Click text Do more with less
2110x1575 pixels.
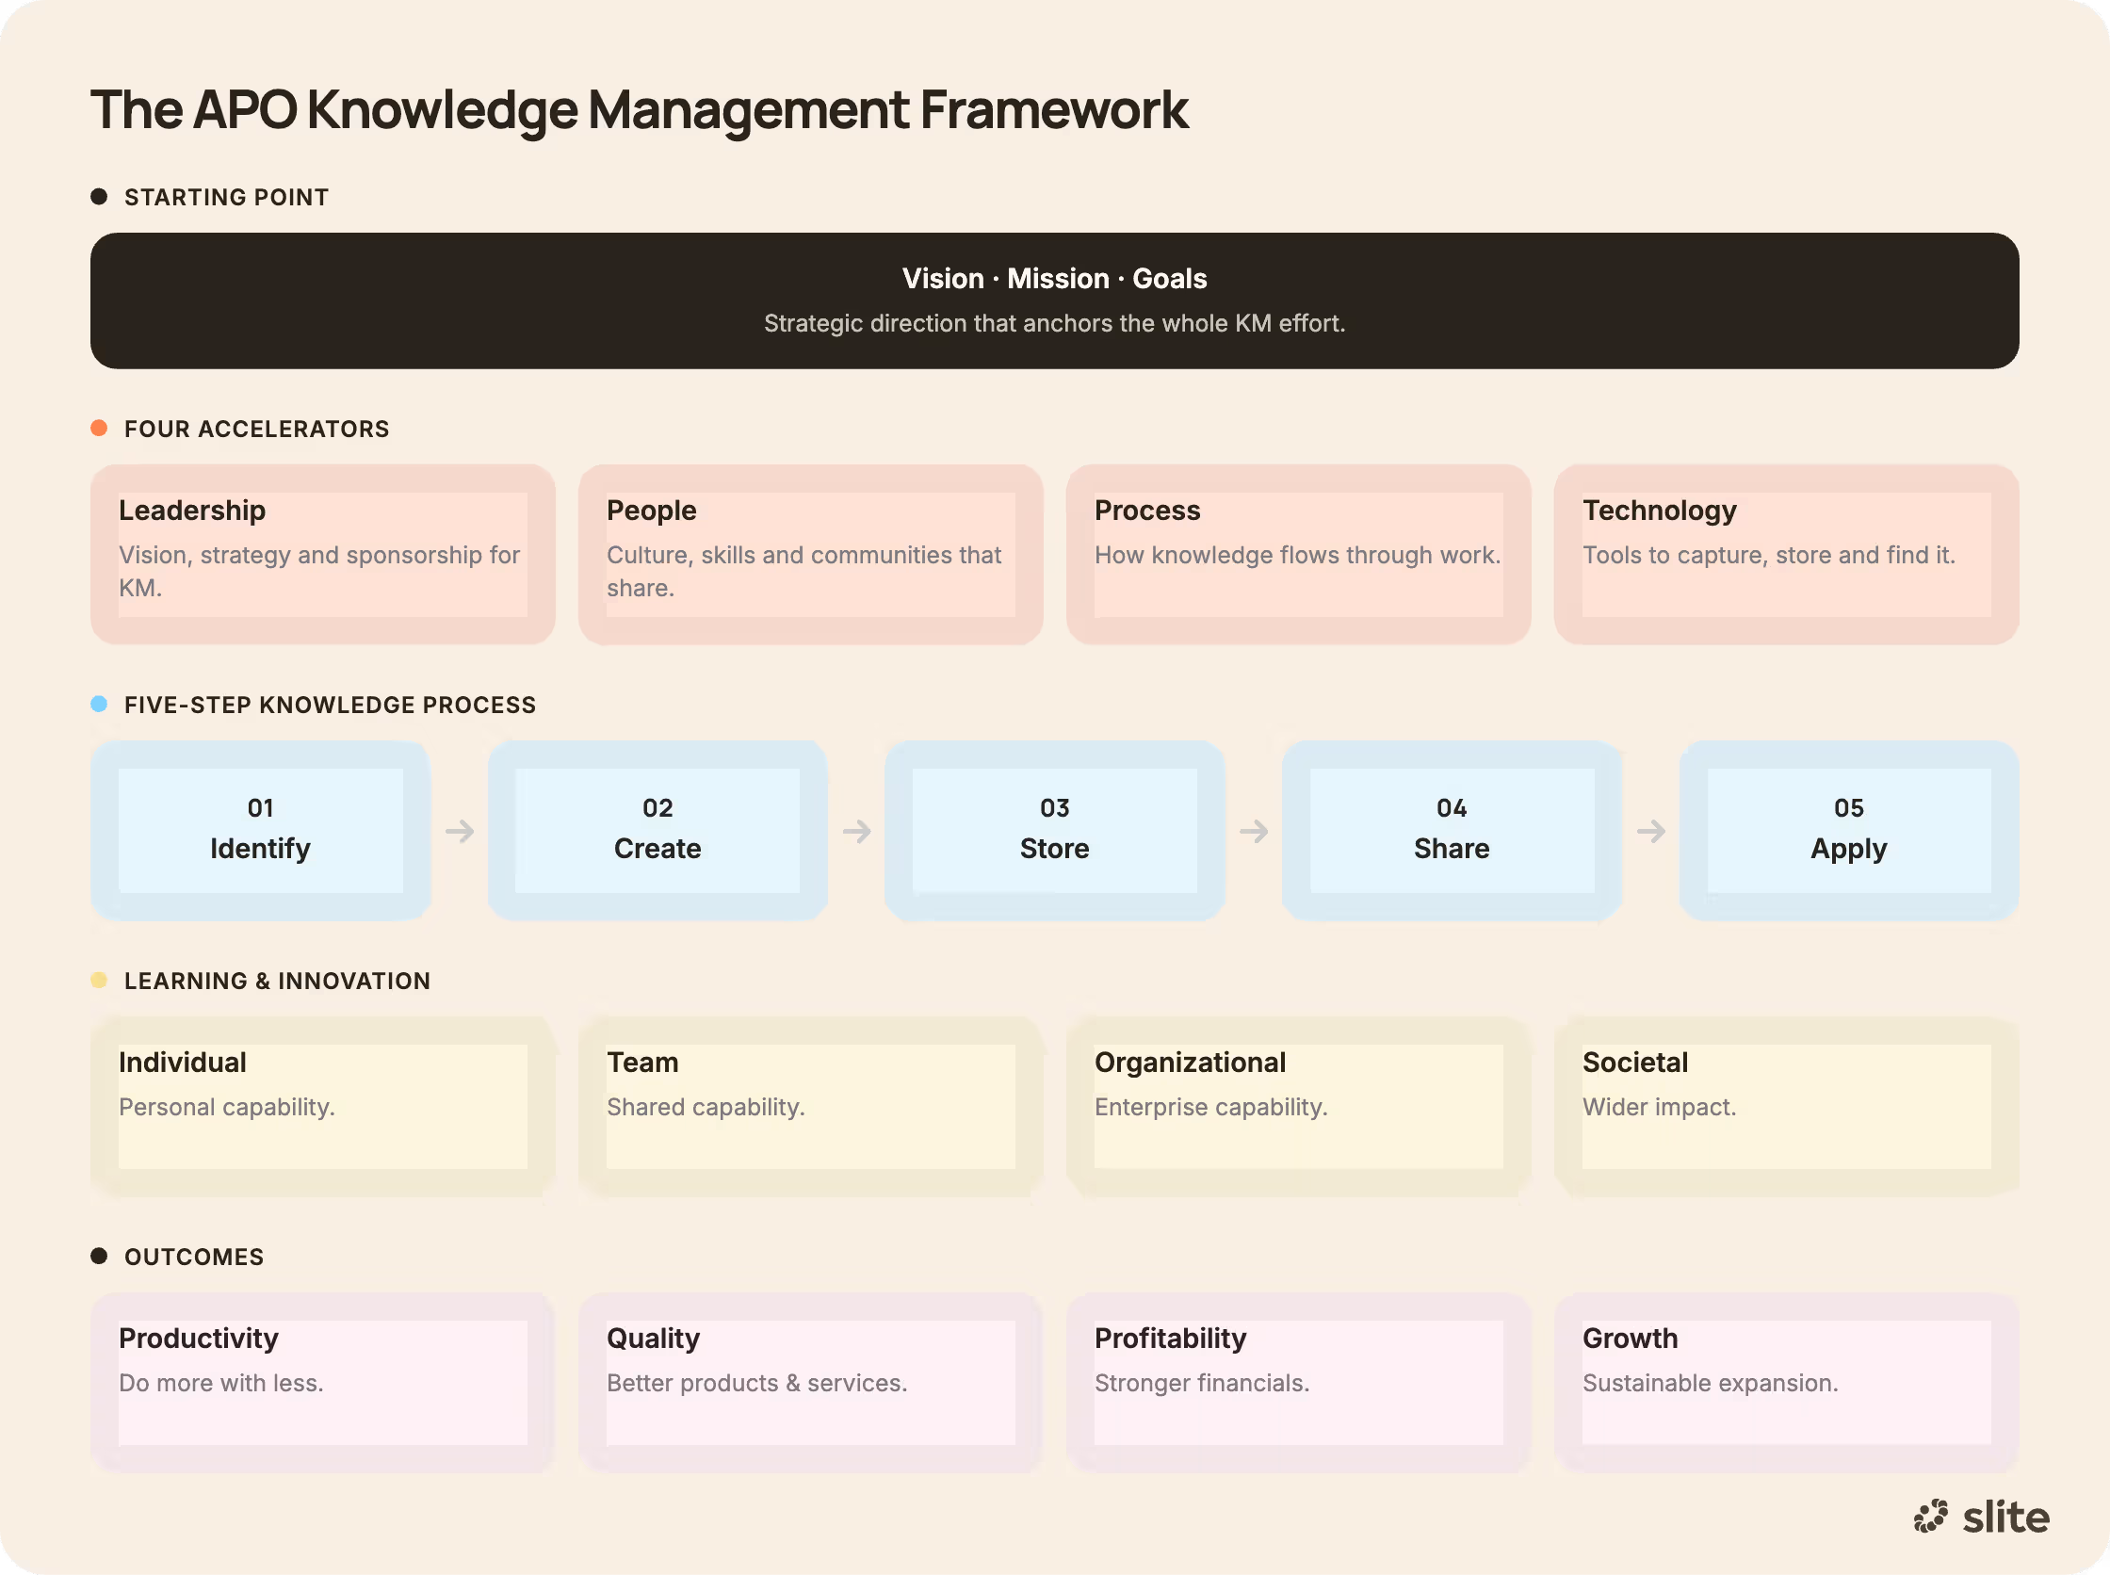221,1384
